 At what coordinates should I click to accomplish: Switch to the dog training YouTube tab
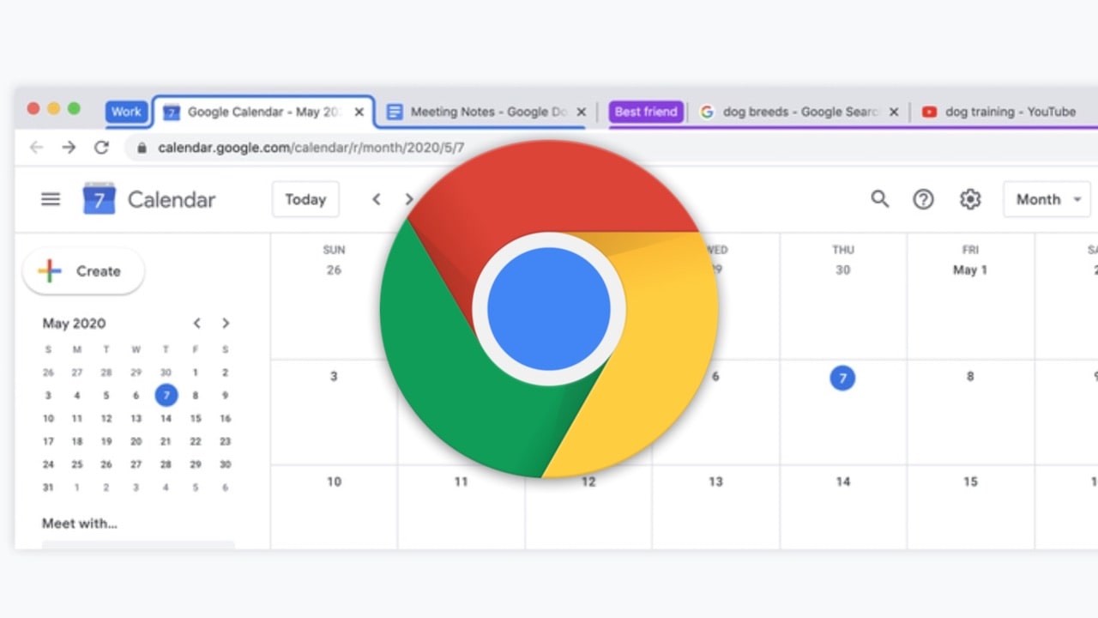point(1004,112)
